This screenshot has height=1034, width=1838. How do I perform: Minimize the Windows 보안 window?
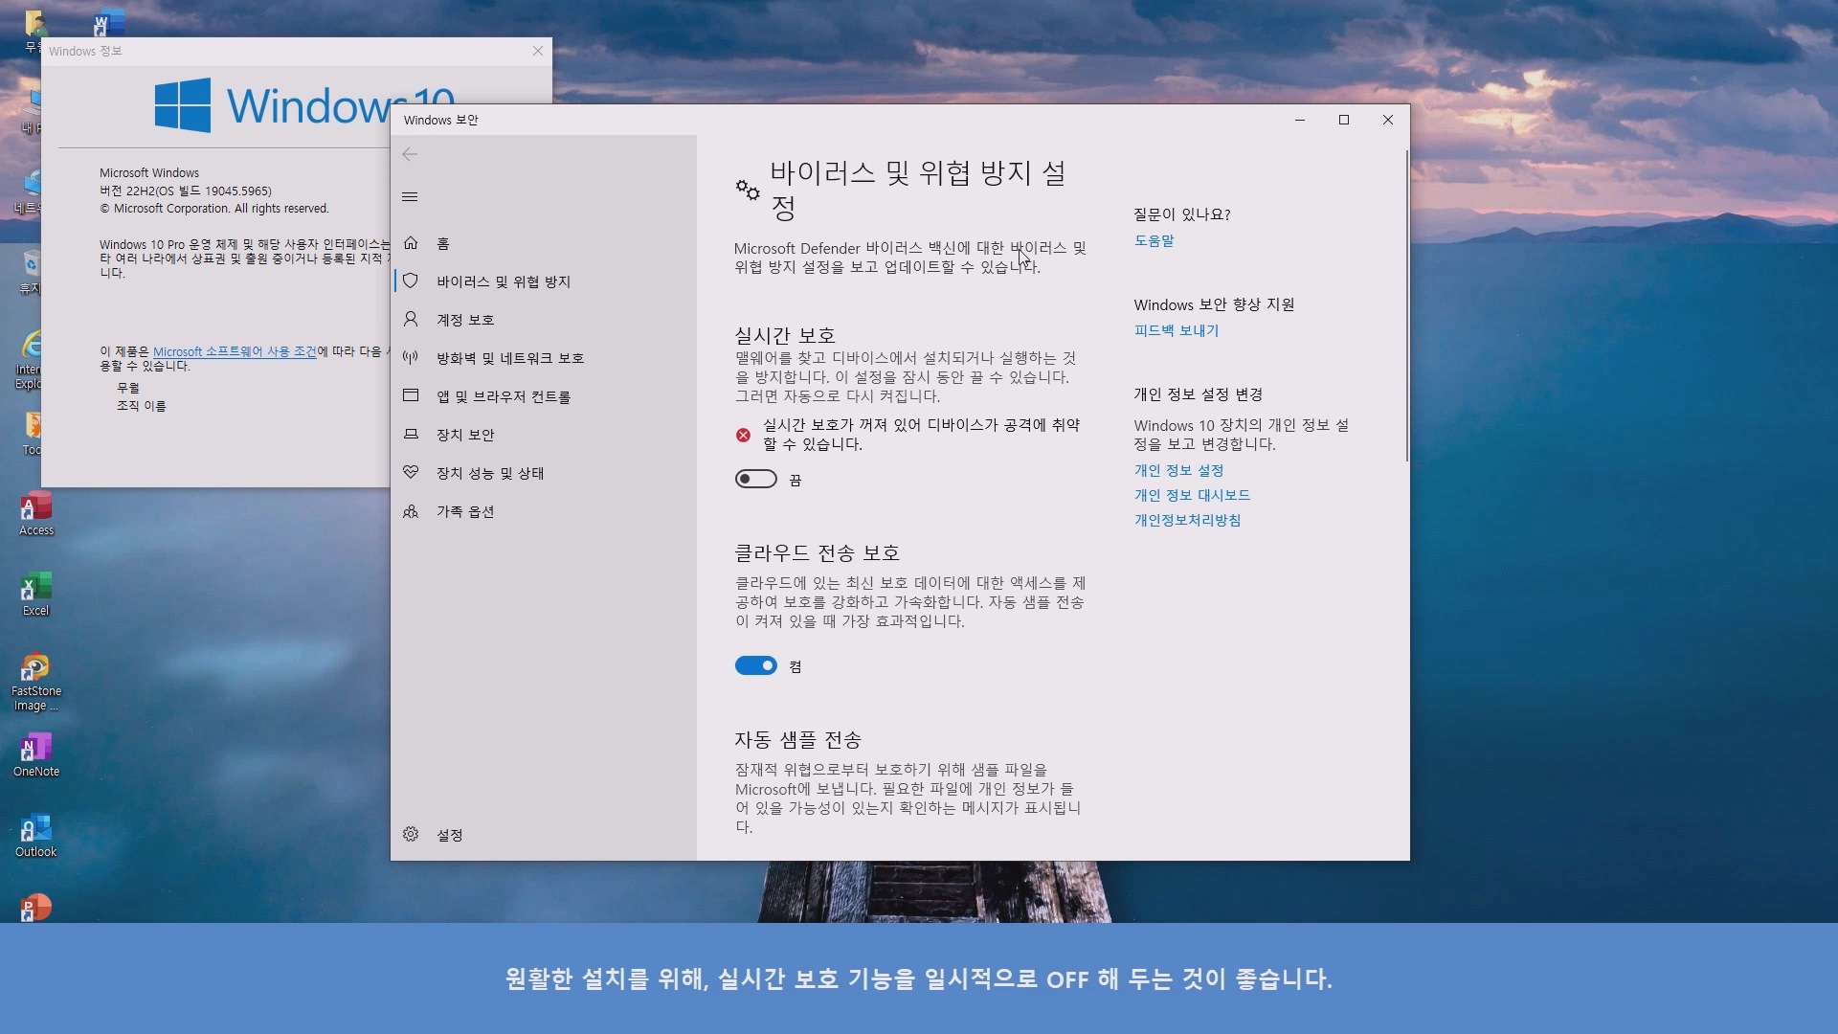pyautogui.click(x=1300, y=120)
